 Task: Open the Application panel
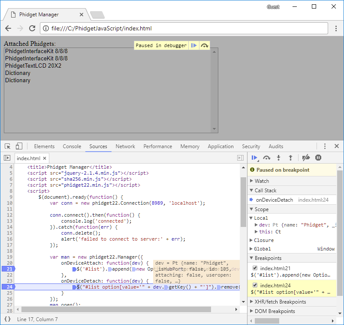click(221, 146)
